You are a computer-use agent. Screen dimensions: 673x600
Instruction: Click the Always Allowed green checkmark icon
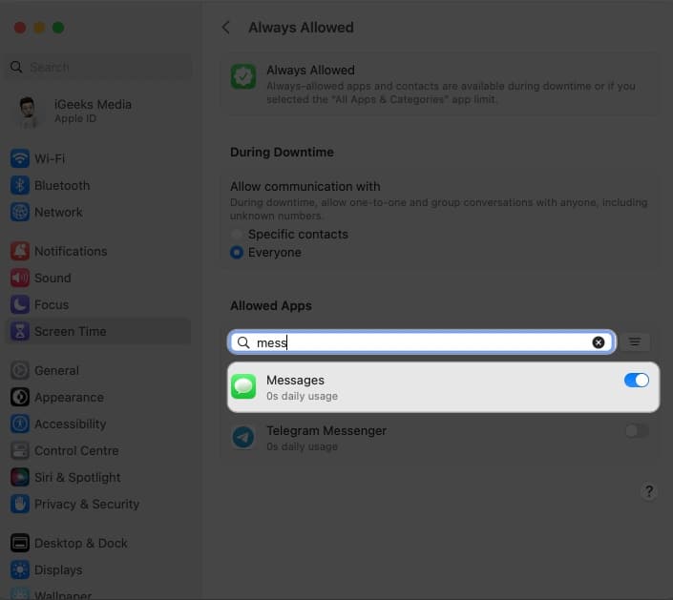coord(243,76)
